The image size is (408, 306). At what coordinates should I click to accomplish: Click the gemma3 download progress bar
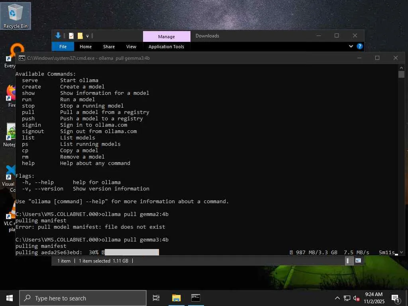(x=131, y=252)
